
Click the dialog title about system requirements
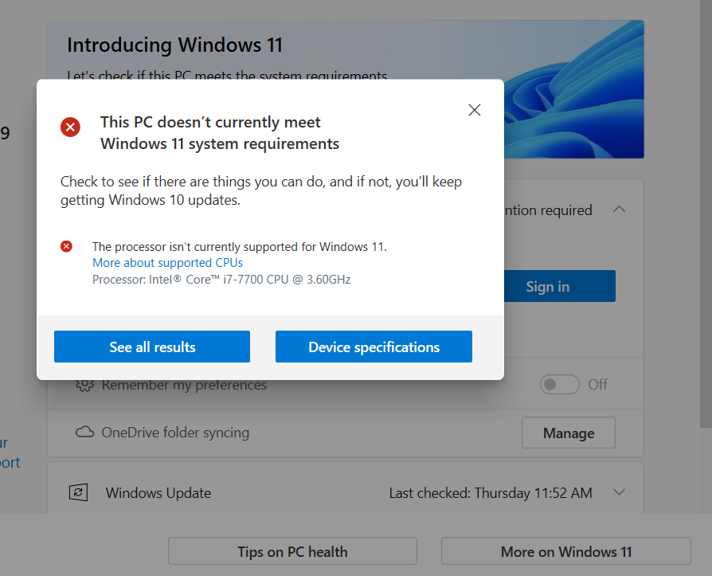[220, 132]
